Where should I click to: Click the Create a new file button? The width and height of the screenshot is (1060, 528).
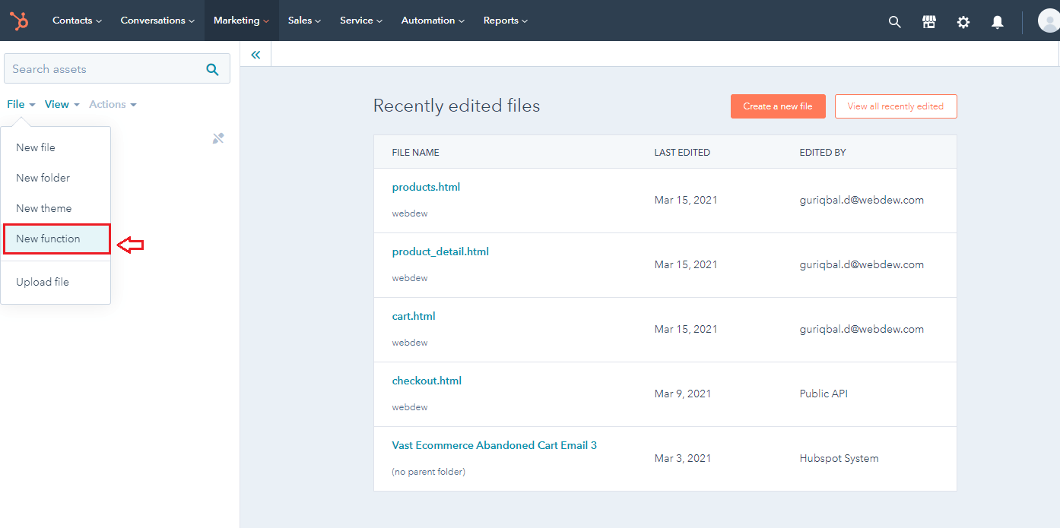pyautogui.click(x=778, y=106)
